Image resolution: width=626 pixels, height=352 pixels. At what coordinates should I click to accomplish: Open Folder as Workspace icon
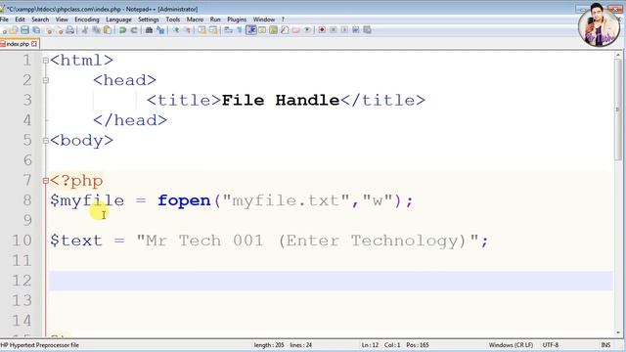(x=295, y=30)
